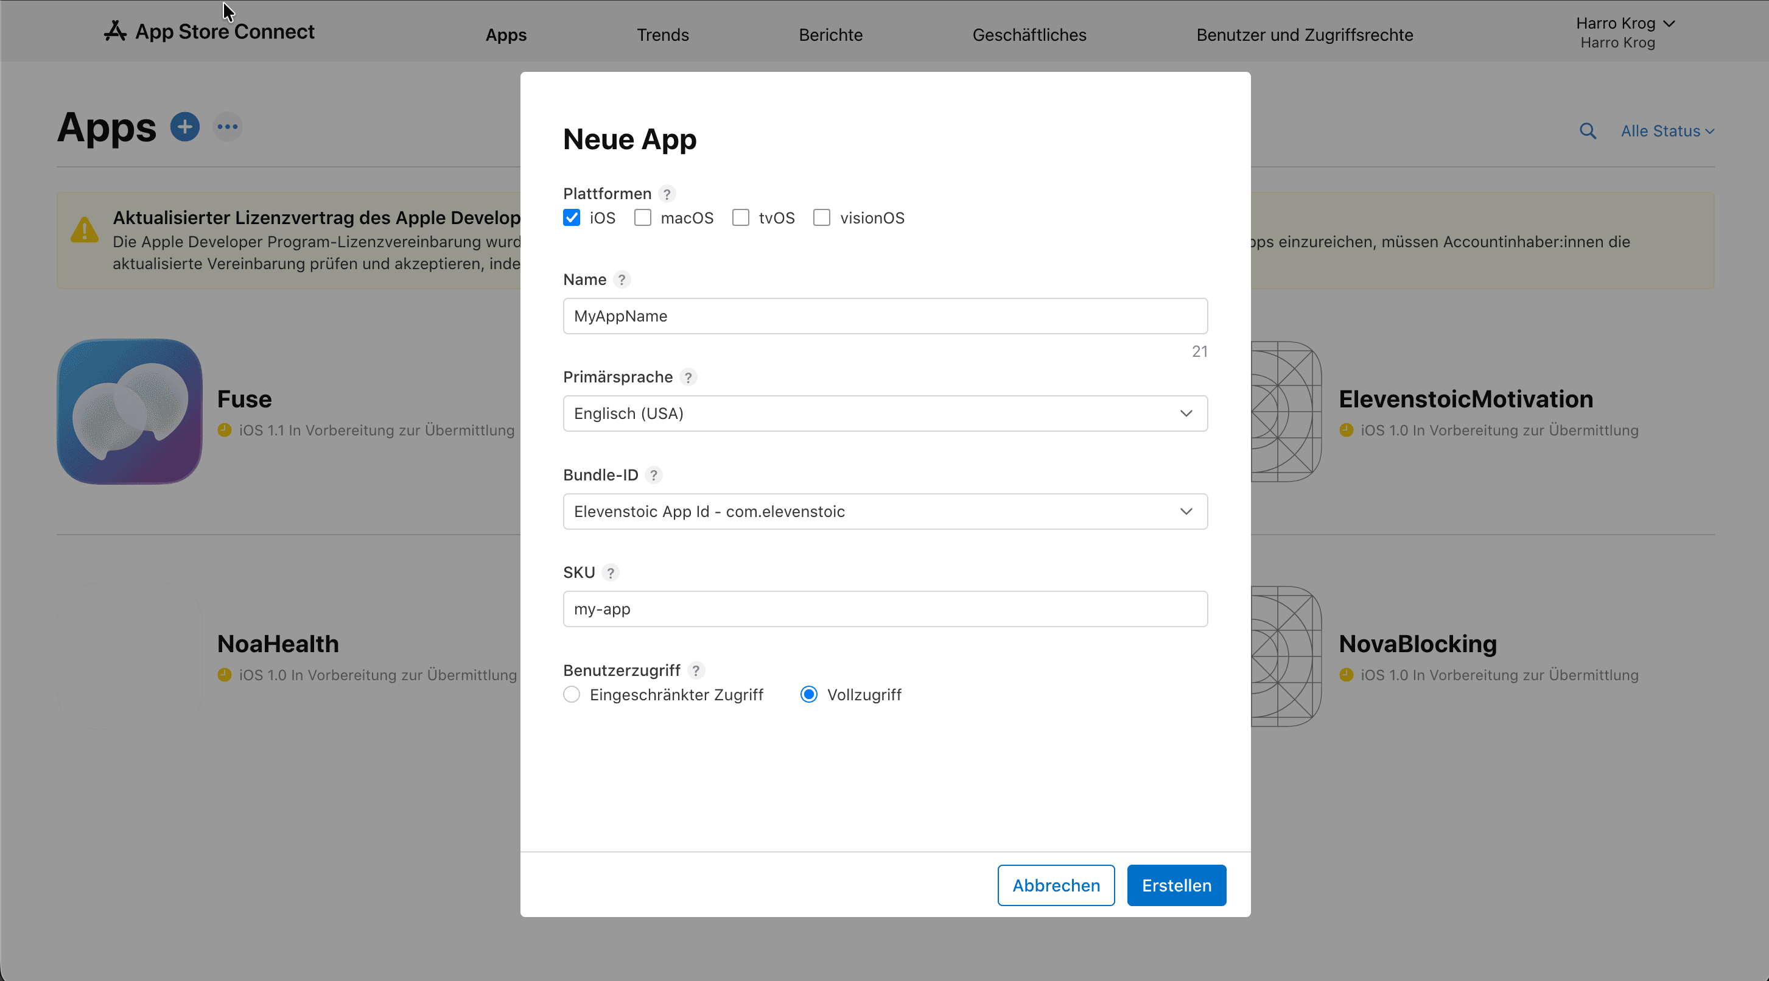Select Vollzugriff radio button
1769x981 pixels.
[x=809, y=695]
